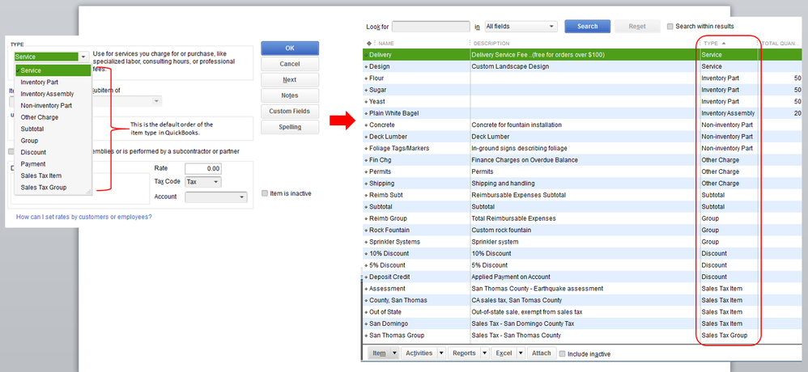Click the Rate input field
Viewport: 808px width, 372px height.
coord(203,169)
